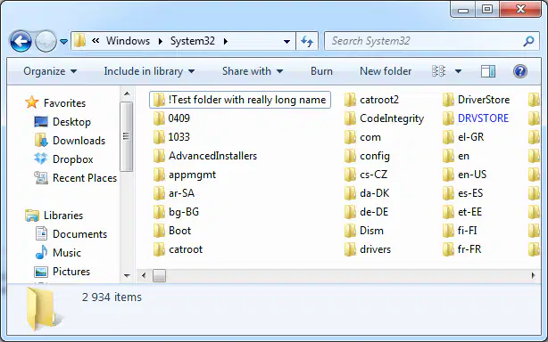The height and width of the screenshot is (342, 548).
Task: Open recent pages dropdown next to Forward
Action: 63,42
